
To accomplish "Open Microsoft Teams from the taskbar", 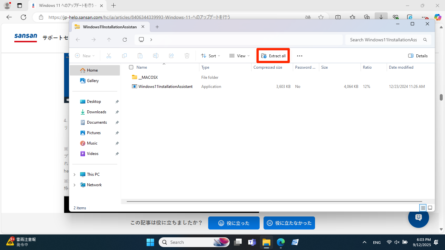I will 252,242.
